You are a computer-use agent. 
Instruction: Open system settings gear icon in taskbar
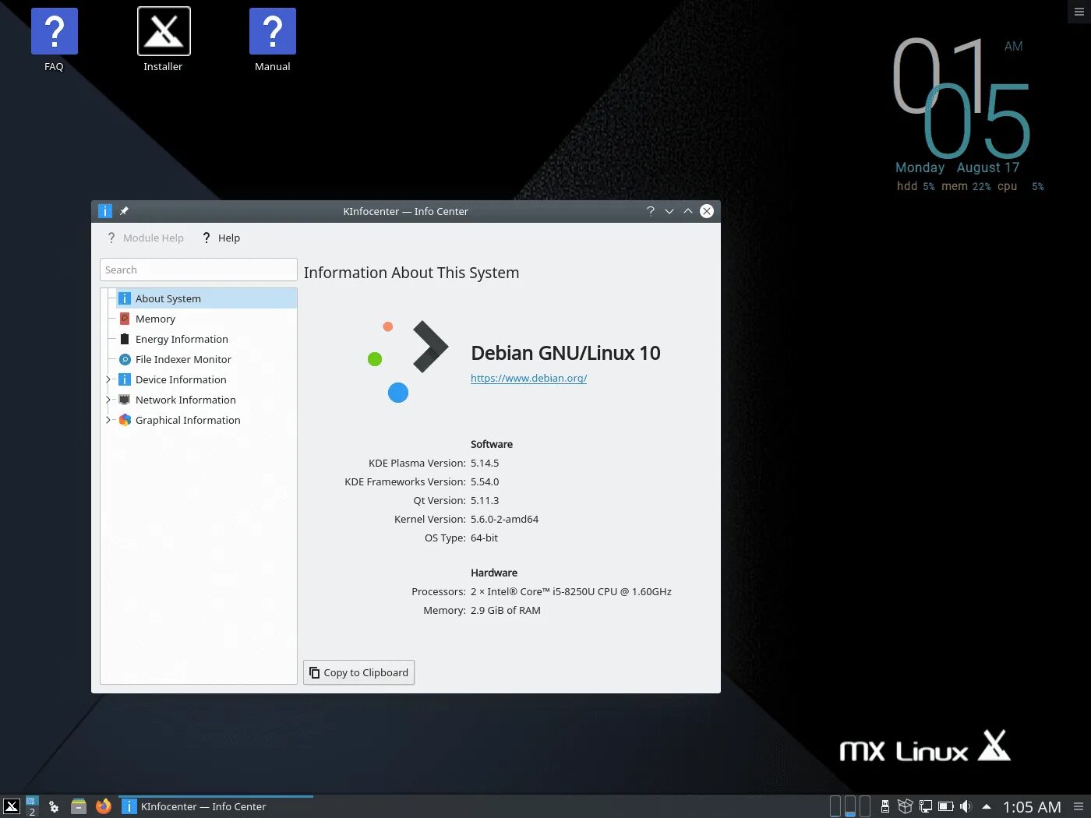[x=54, y=806]
